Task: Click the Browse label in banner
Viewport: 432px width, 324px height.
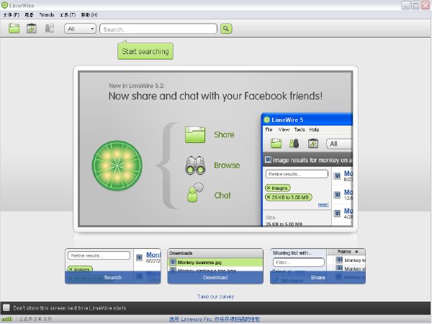Action: (x=227, y=165)
